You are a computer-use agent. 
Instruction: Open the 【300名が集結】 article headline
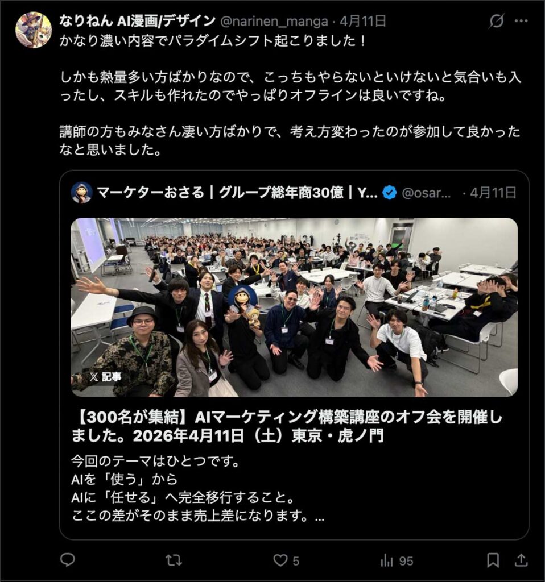click(x=287, y=426)
